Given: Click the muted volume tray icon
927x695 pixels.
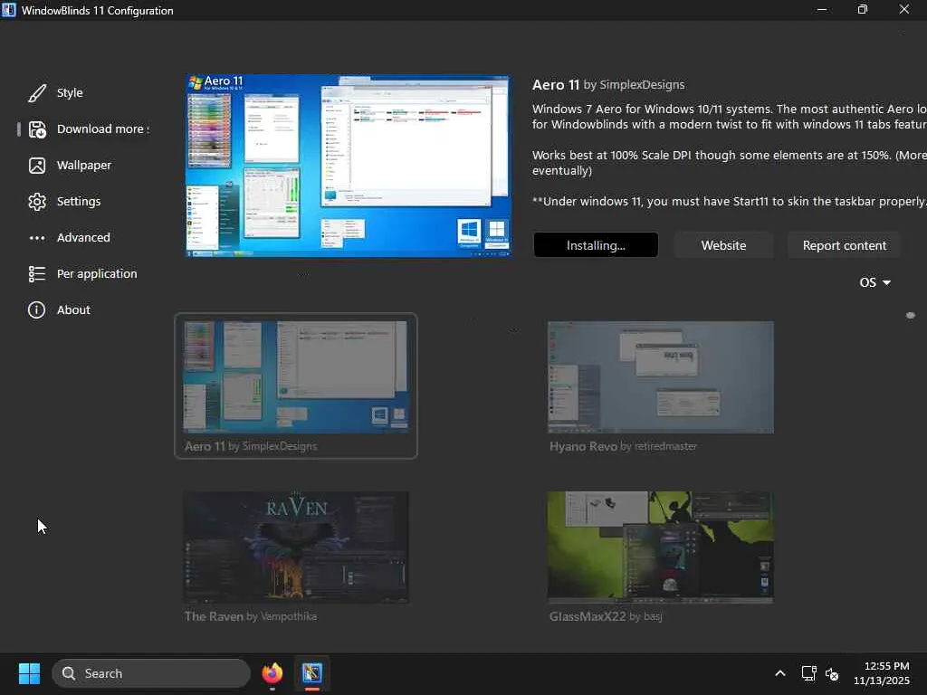Looking at the screenshot, I should (832, 673).
